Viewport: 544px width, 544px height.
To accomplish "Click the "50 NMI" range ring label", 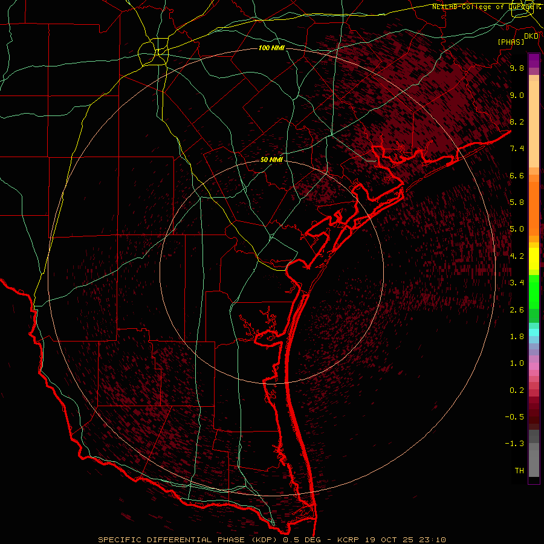I will pyautogui.click(x=271, y=160).
